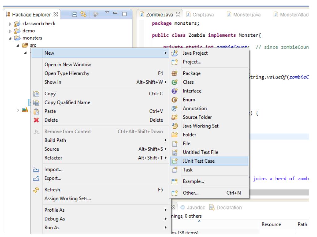Click the Source Folder icon
Screen dimensions: 317x237
(175, 117)
